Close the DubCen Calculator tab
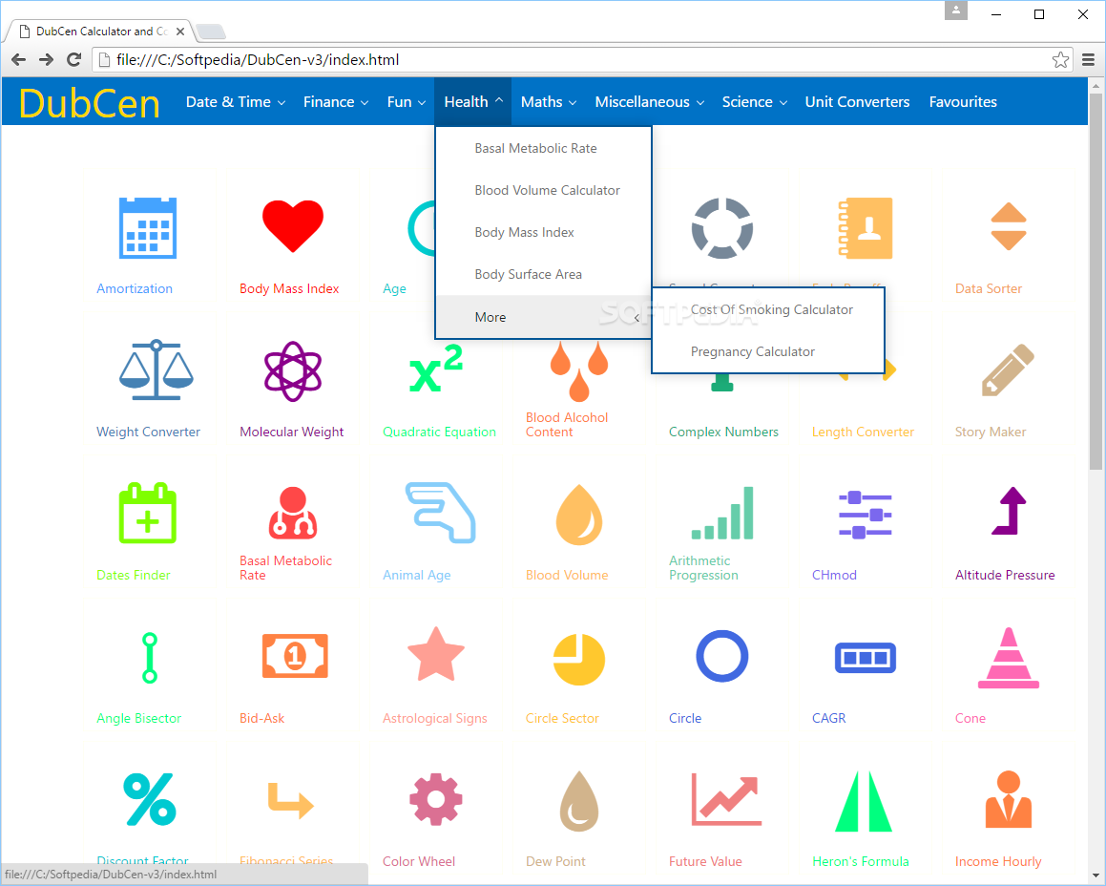 coord(179,32)
